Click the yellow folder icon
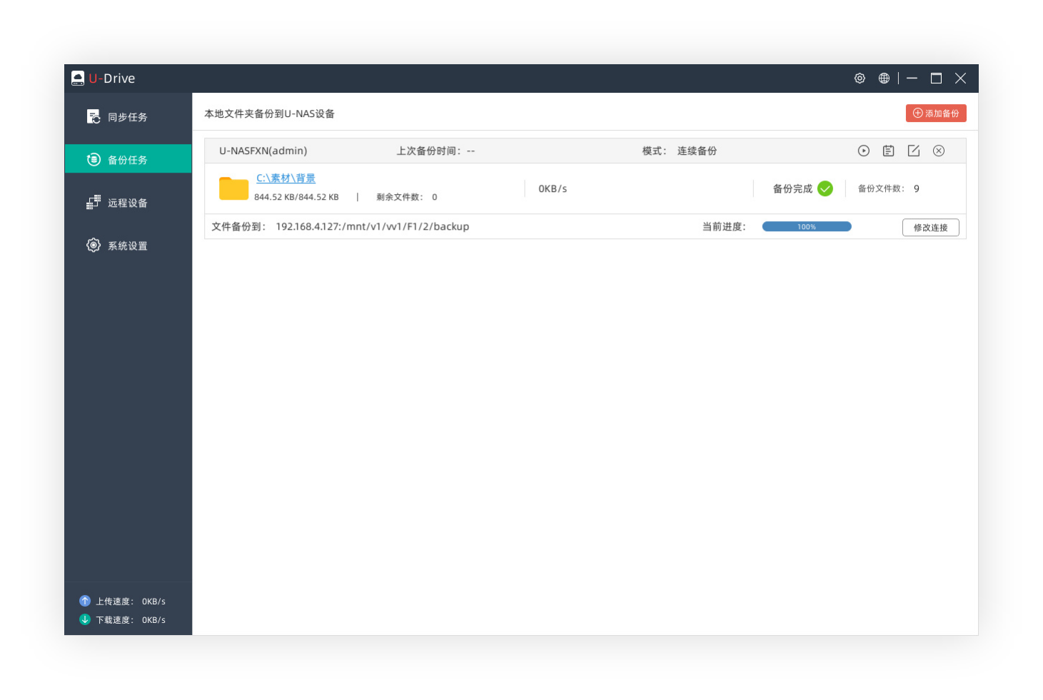 pos(233,188)
